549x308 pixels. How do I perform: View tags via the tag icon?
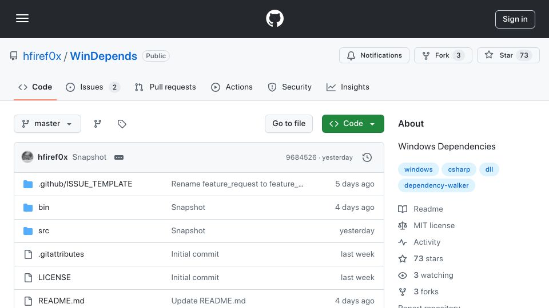[x=122, y=124]
